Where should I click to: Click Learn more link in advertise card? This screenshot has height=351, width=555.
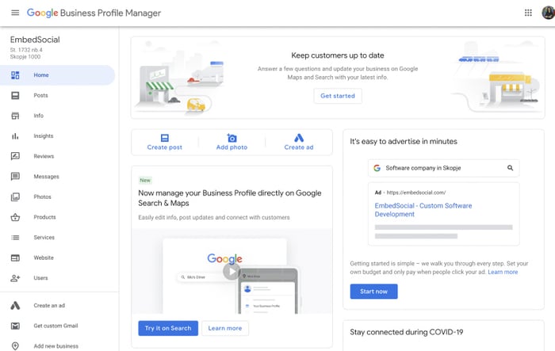(503, 272)
